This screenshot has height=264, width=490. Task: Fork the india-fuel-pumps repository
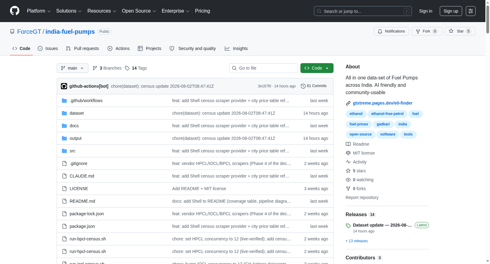coord(427,31)
